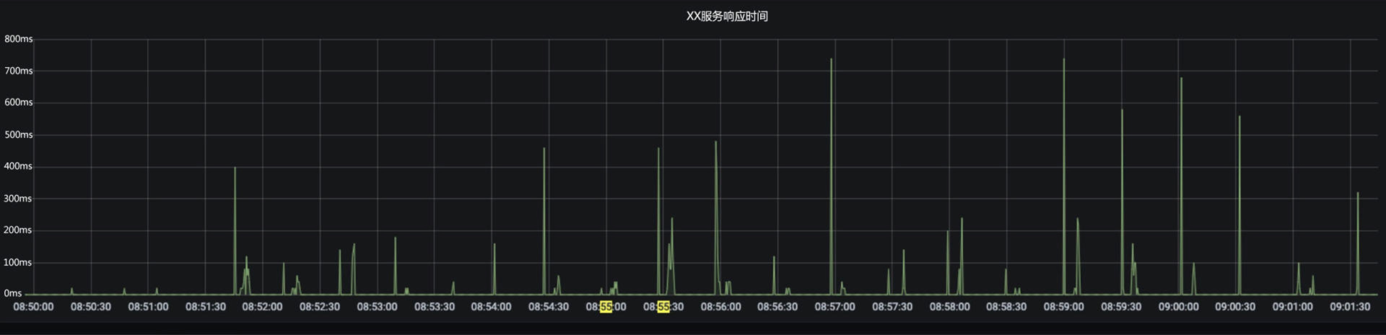Image resolution: width=1386 pixels, height=335 pixels.
Task: Click the tall spike peak just before 08:57:00
Action: 831,59
